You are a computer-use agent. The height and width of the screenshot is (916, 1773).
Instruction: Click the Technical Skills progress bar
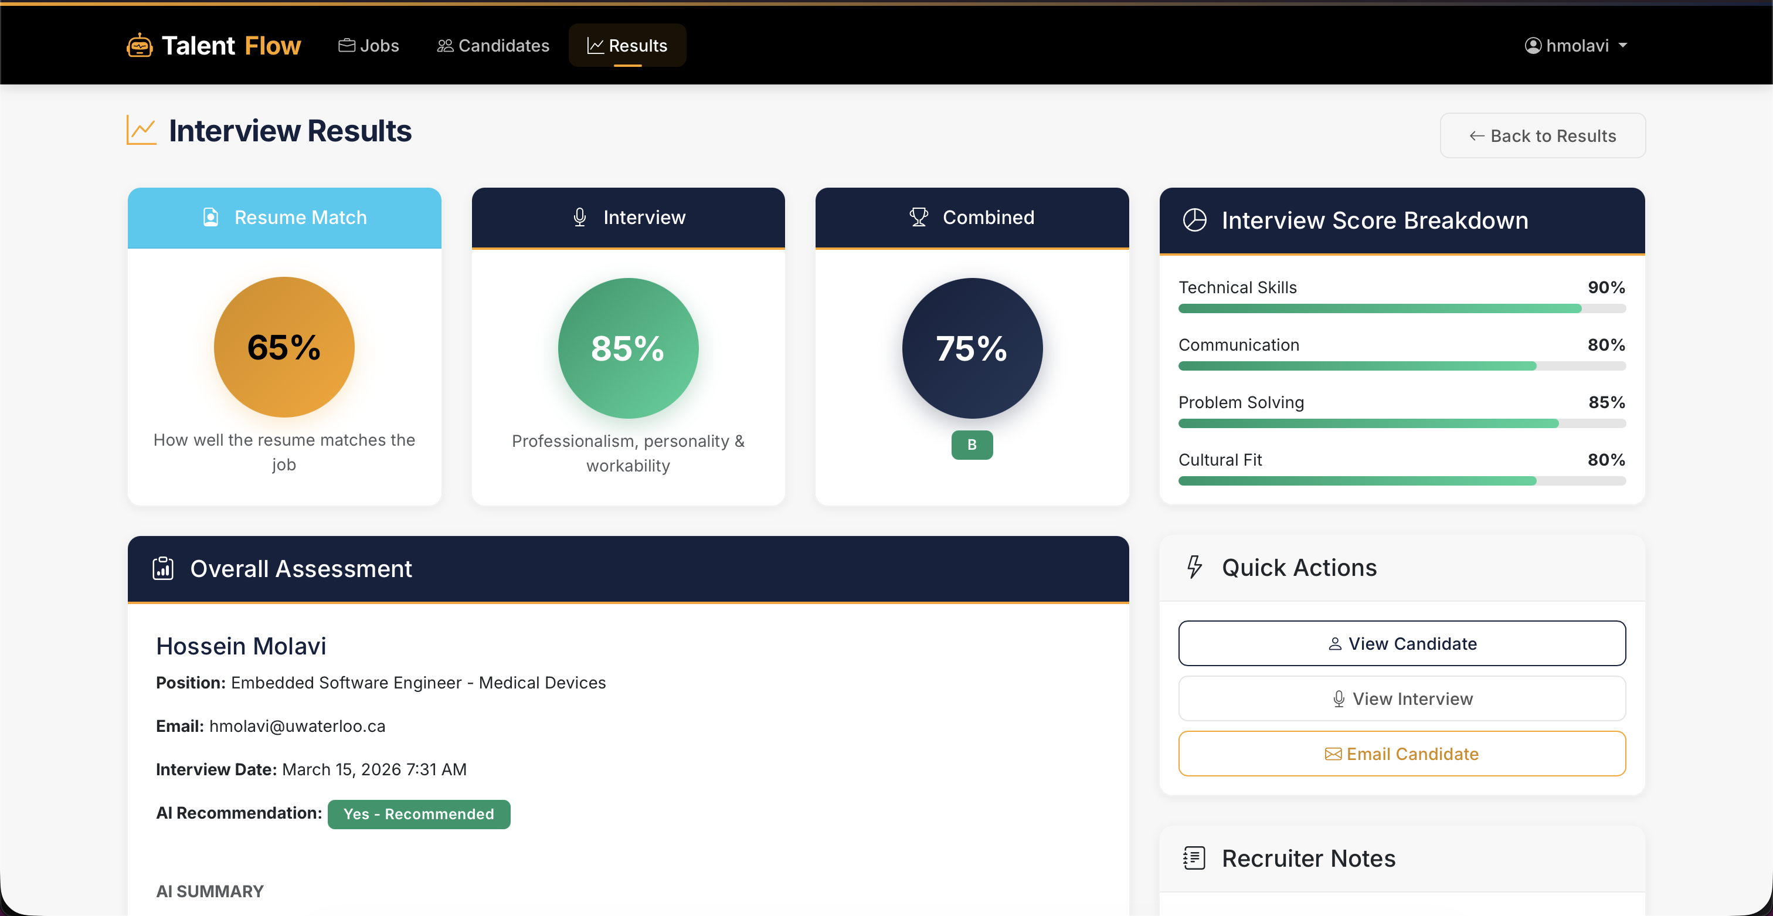1401,308
